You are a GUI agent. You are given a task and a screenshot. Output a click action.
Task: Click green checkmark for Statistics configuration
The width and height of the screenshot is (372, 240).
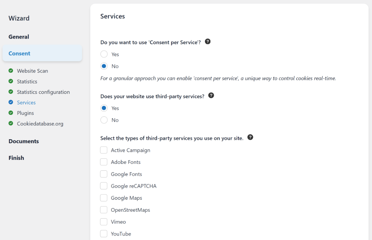tap(11, 92)
